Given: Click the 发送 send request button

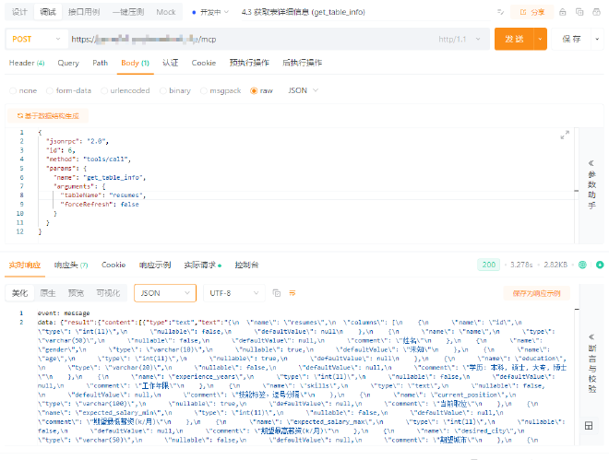Looking at the screenshot, I should pos(514,40).
